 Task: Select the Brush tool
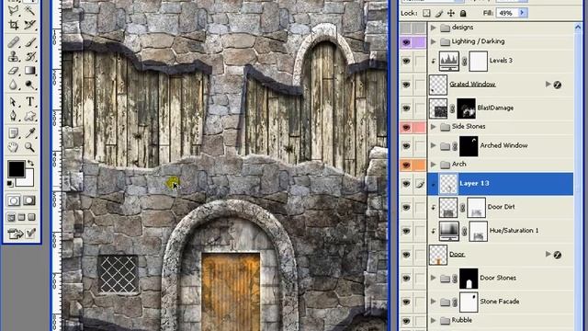point(29,42)
